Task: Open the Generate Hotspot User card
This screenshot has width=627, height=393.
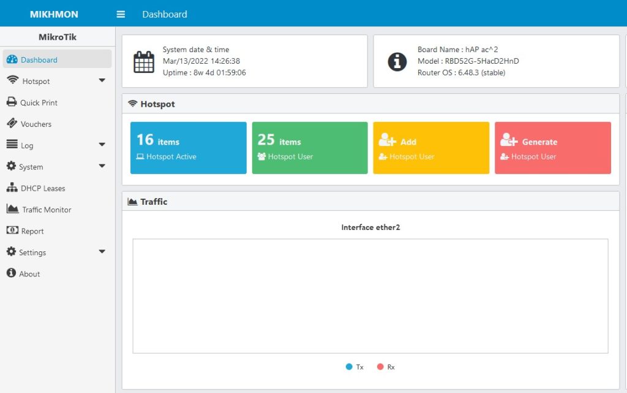Action: (553, 147)
